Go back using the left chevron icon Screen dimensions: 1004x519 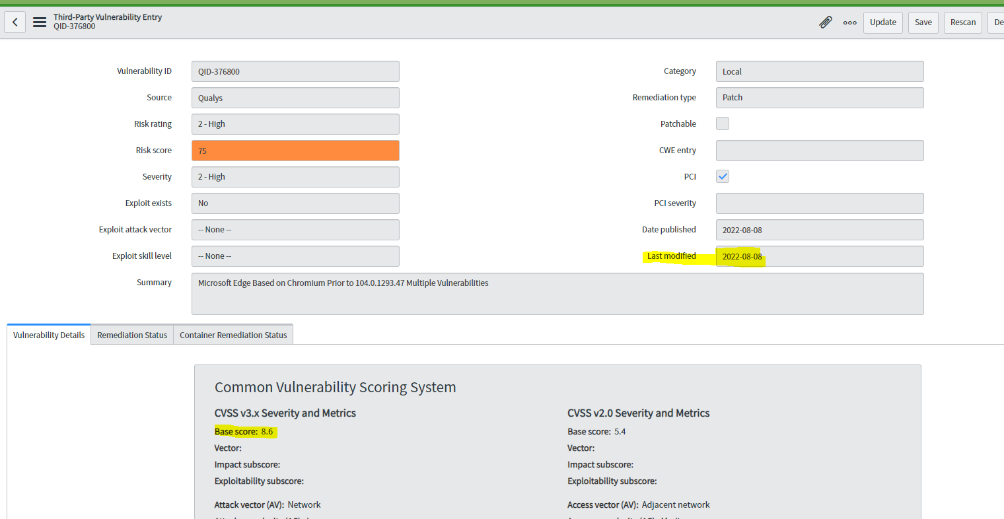[15, 22]
